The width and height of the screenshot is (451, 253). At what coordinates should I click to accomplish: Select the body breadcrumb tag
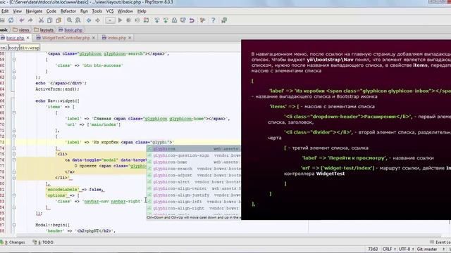tap(13, 48)
